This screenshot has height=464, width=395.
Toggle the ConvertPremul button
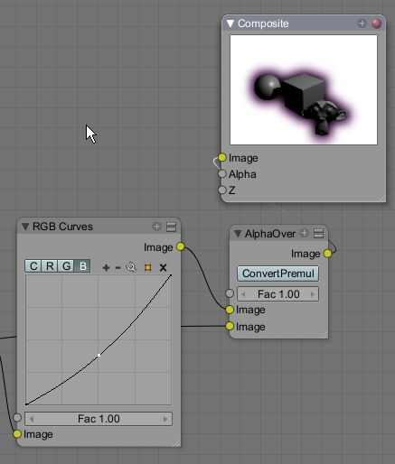click(277, 274)
